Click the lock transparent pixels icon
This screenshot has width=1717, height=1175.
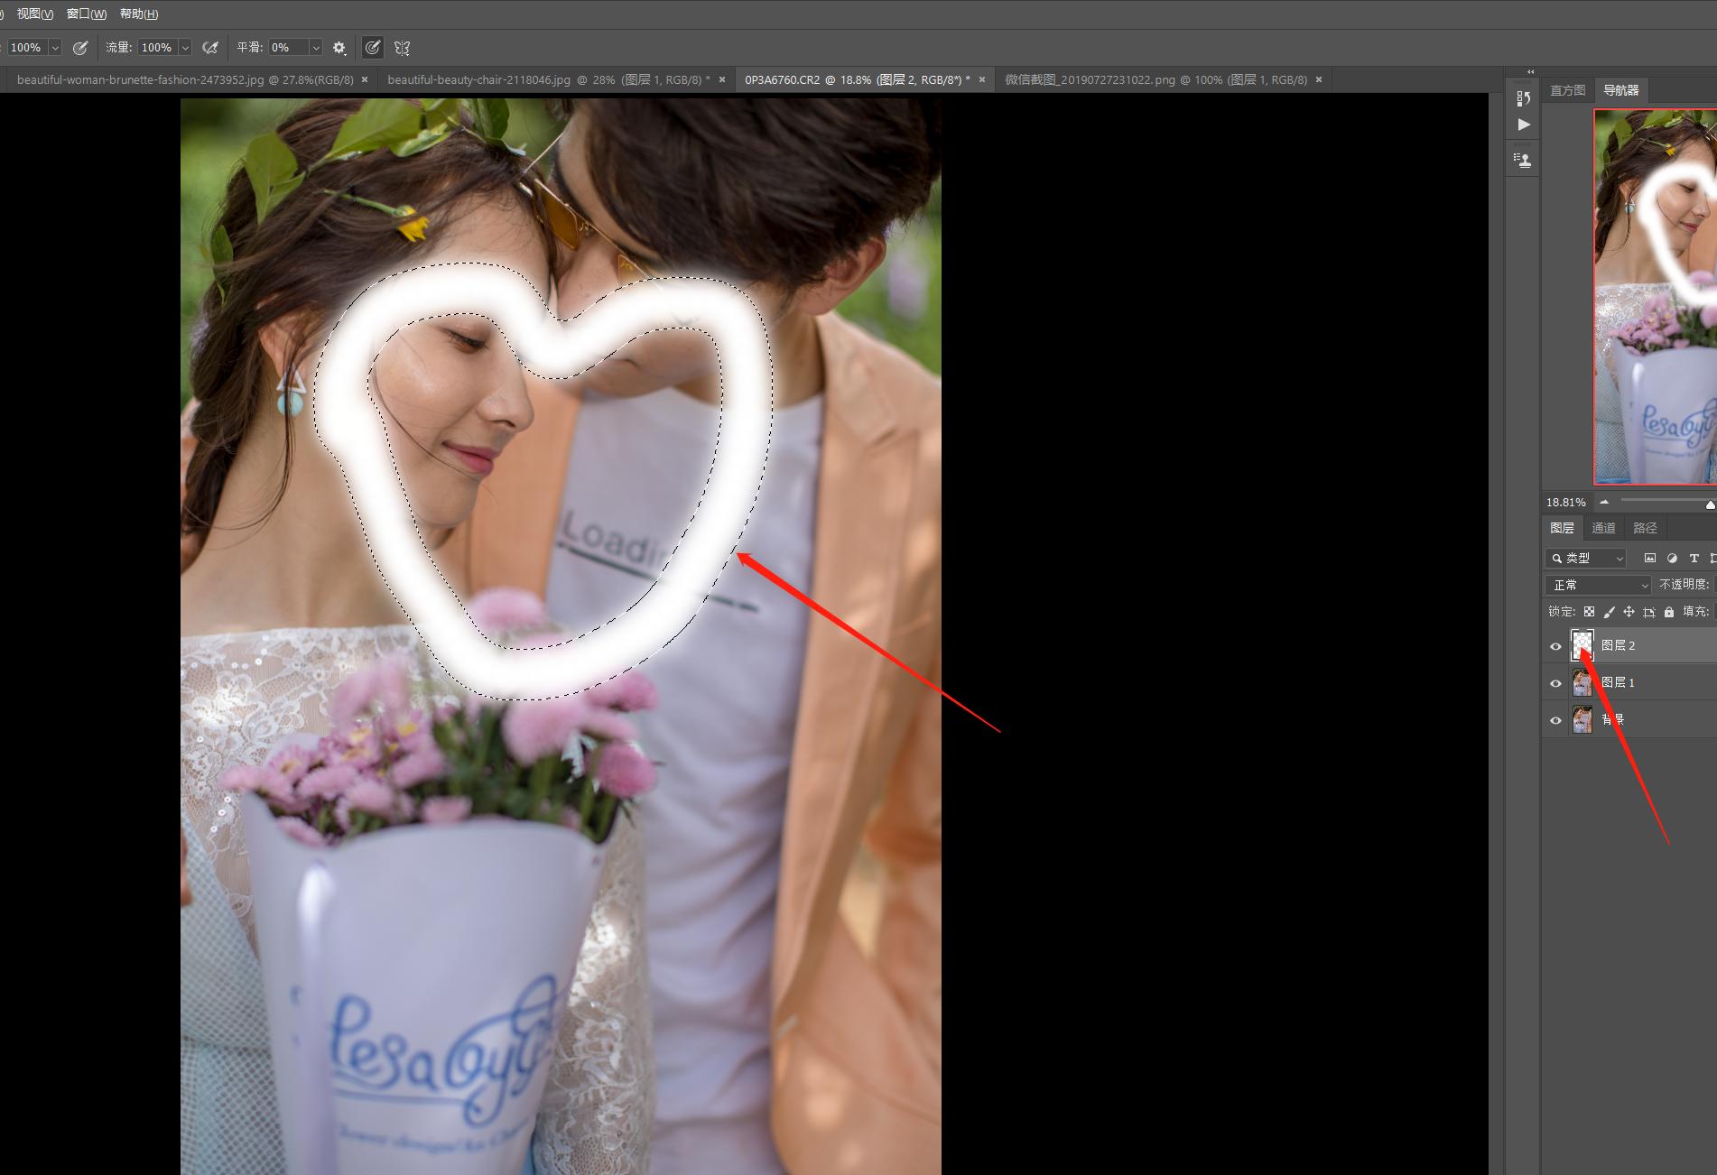click(x=1589, y=612)
